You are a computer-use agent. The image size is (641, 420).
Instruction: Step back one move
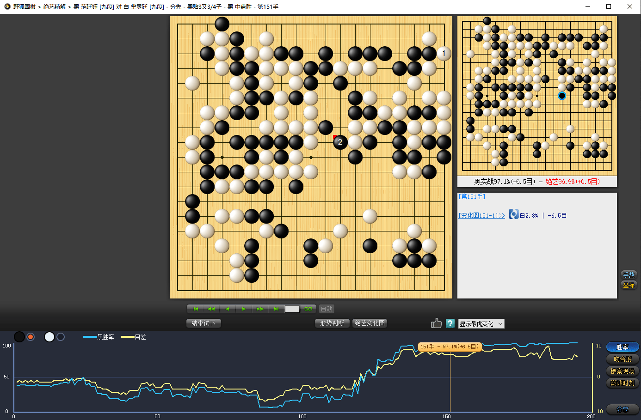pos(228,309)
